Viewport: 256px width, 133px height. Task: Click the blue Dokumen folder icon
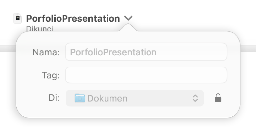(x=80, y=98)
